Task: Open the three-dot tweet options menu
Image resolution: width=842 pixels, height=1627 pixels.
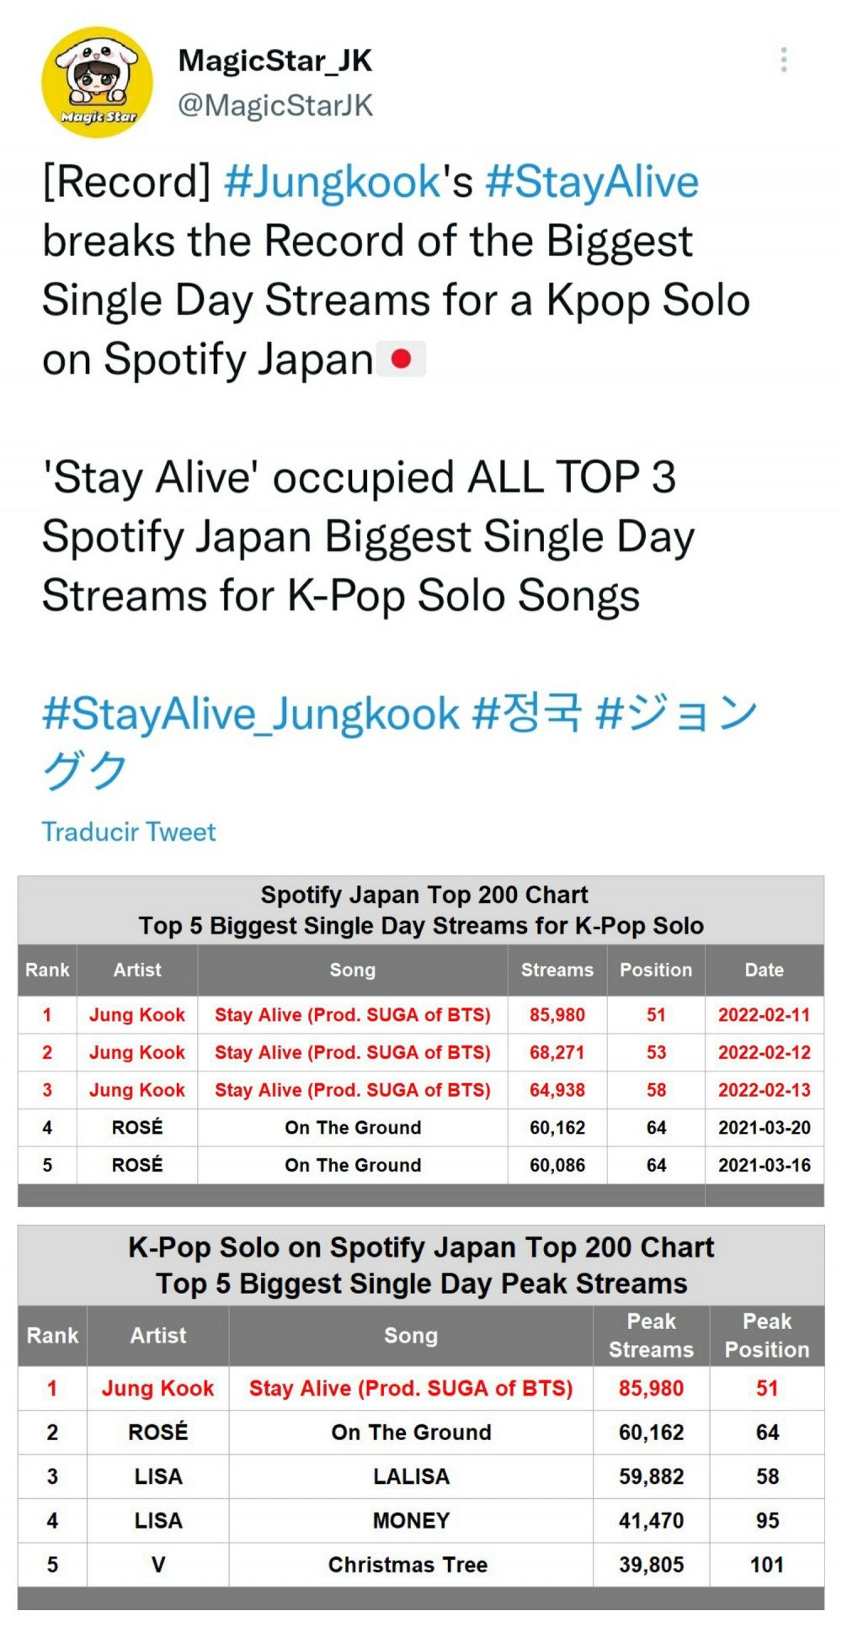Action: (x=783, y=60)
